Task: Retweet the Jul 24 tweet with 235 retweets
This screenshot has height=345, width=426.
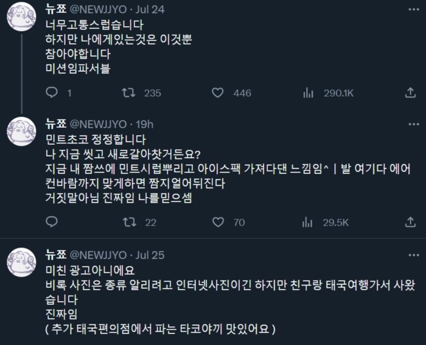Action: pos(128,92)
